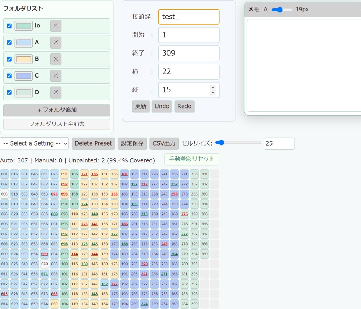The width and height of the screenshot is (361, 309).
Task: Select grid cell 151
Action: [104, 174]
